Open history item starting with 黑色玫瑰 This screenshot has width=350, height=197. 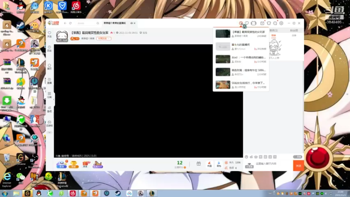click(x=241, y=72)
